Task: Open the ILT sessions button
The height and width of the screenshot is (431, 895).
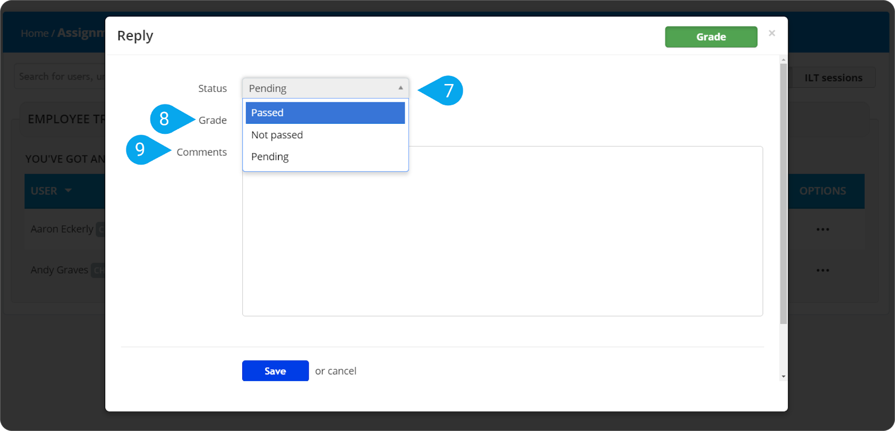Action: [x=833, y=78]
